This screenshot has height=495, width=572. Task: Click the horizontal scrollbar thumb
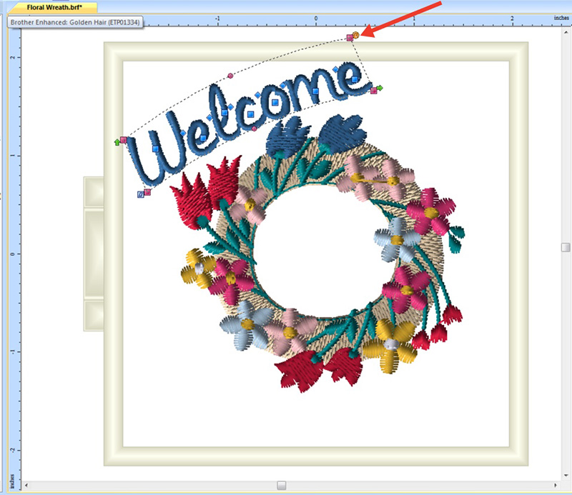[x=282, y=486]
